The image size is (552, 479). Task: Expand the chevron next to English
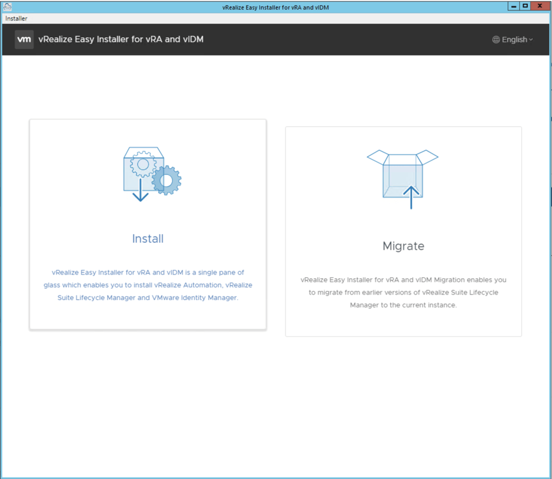(x=531, y=39)
